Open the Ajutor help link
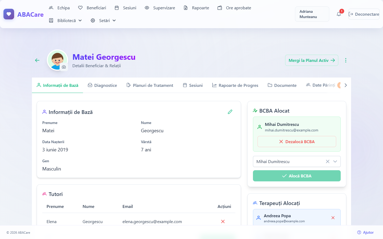This screenshot has height=239, width=383. click(x=365, y=232)
